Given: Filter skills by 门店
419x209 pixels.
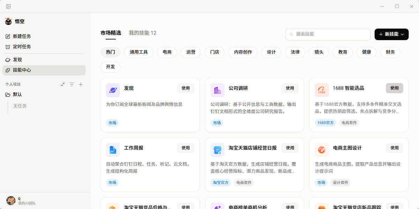Looking at the screenshot, I should [214, 52].
